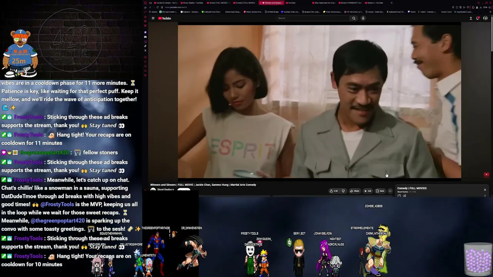Open 'Watch Movies Online' bookmark

pyautogui.click(x=253, y=12)
